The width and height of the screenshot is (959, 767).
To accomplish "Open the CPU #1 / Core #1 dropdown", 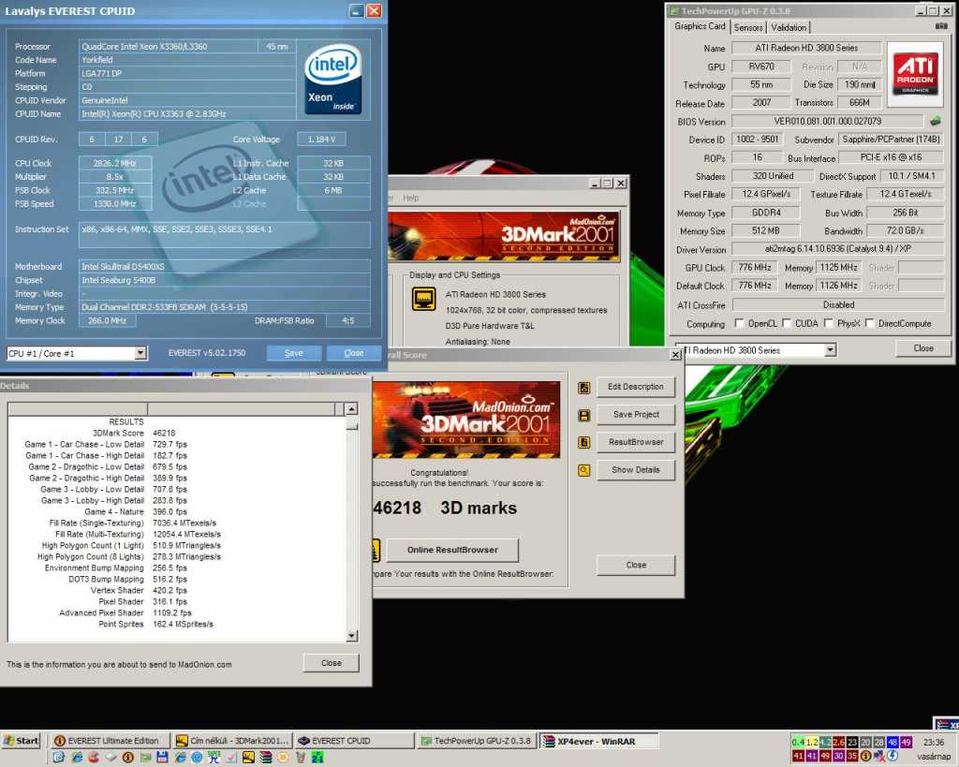I will coord(140,353).
